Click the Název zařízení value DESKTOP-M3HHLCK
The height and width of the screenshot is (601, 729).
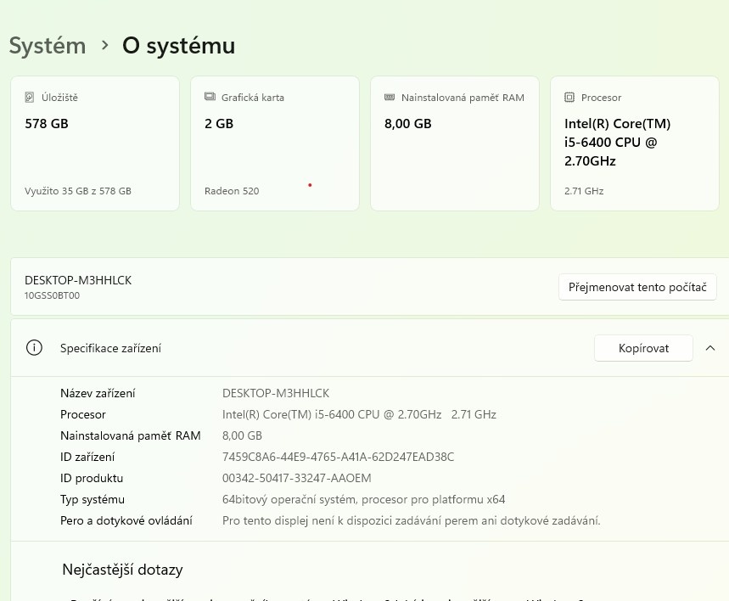coord(275,393)
